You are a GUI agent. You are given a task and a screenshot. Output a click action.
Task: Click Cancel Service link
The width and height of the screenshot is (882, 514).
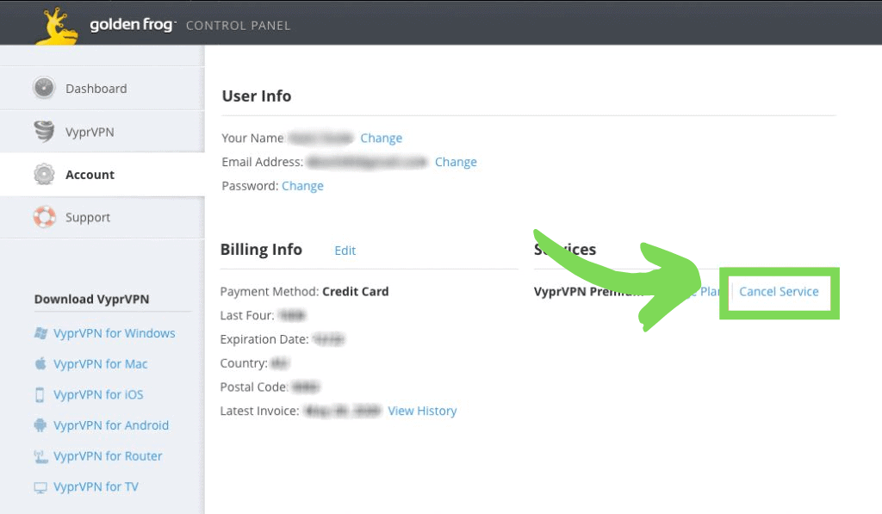[x=779, y=292]
